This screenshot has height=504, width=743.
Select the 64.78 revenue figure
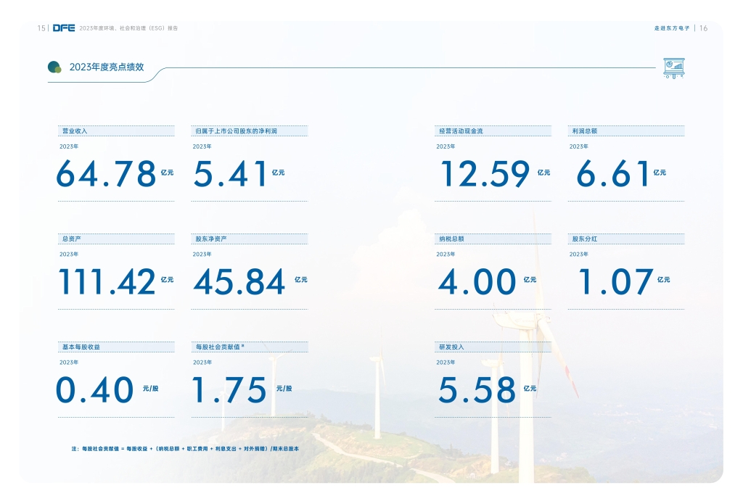coord(106,174)
